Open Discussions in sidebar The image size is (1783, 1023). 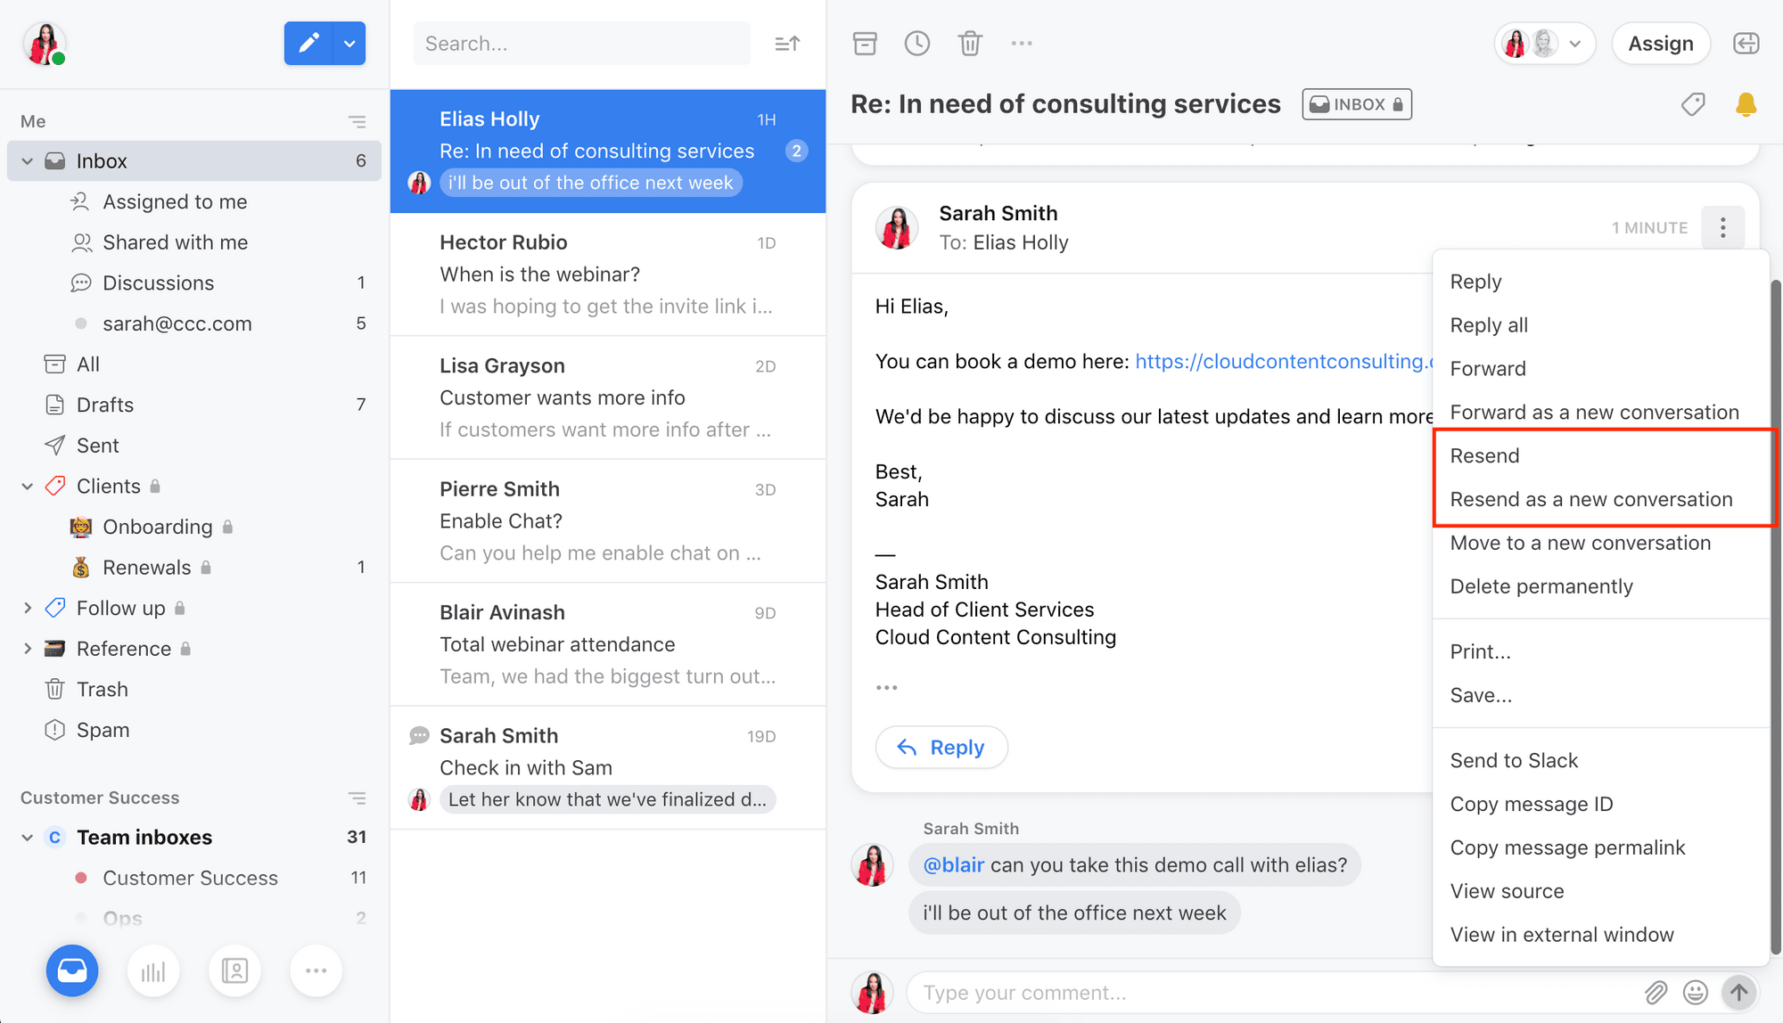click(x=194, y=283)
